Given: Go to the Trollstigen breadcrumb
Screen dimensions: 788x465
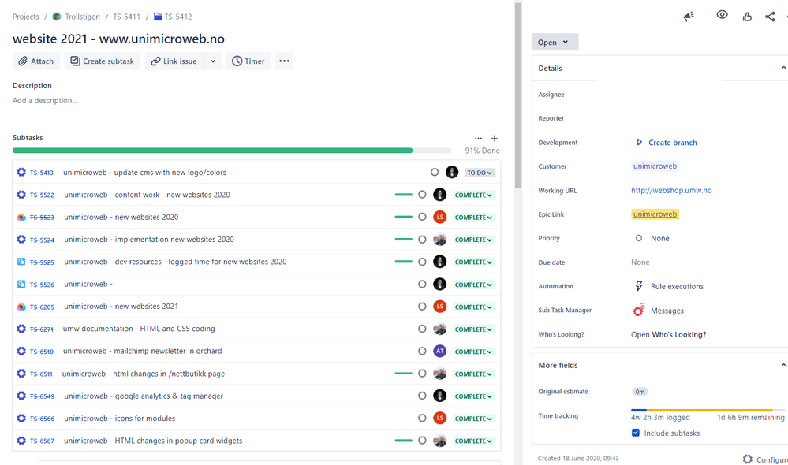Looking at the screenshot, I should [82, 17].
